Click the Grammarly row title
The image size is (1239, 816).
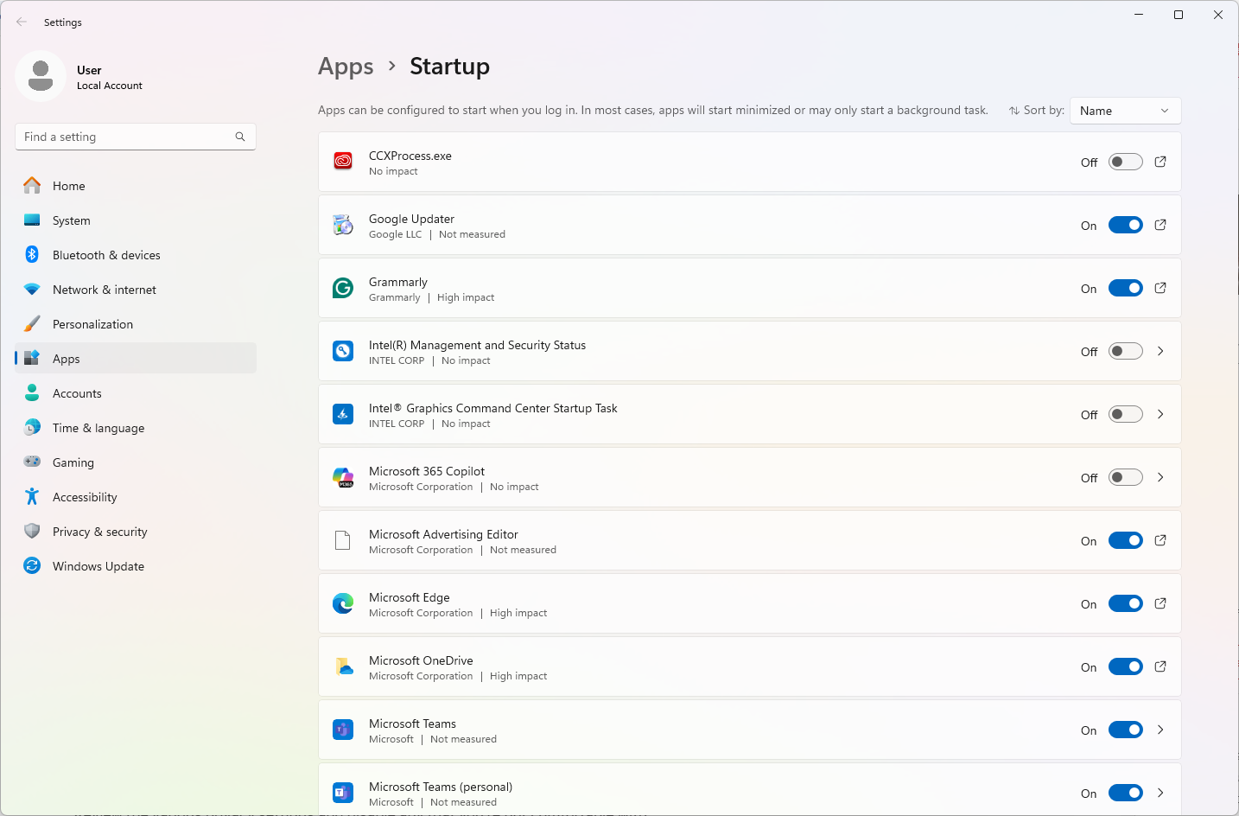[x=398, y=282]
